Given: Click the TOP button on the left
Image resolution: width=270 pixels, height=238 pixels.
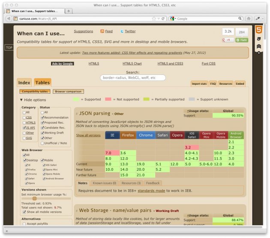Looking at the screenshot, I should click(x=9, y=48).
